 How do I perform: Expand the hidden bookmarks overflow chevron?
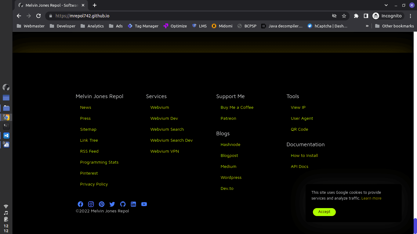pos(367,26)
